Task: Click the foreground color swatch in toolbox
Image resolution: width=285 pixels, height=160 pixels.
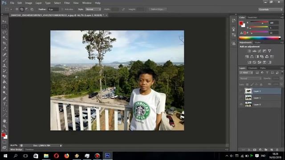Action: point(3,135)
